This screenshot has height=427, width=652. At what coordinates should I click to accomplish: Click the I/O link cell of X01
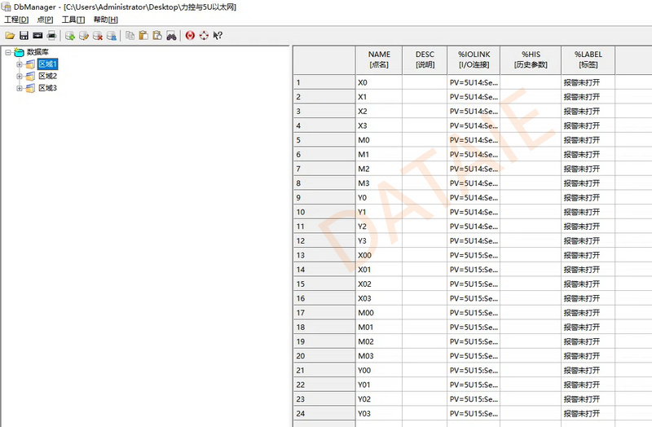pyautogui.click(x=474, y=270)
